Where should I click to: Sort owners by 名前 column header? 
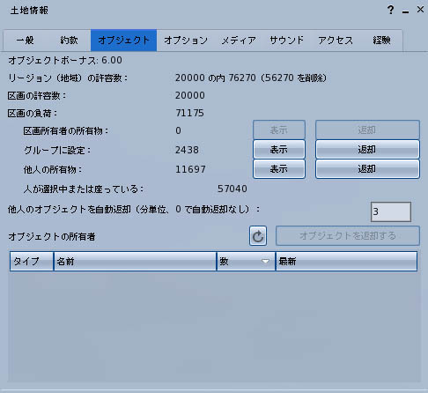click(135, 261)
